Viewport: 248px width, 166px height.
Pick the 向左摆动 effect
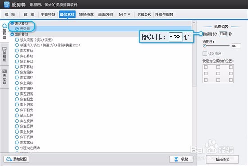[24, 143]
